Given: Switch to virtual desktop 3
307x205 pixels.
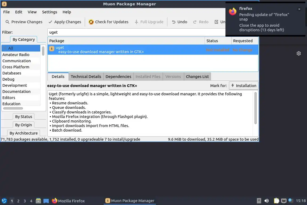Looking at the screenshot, I should tap(25, 201).
